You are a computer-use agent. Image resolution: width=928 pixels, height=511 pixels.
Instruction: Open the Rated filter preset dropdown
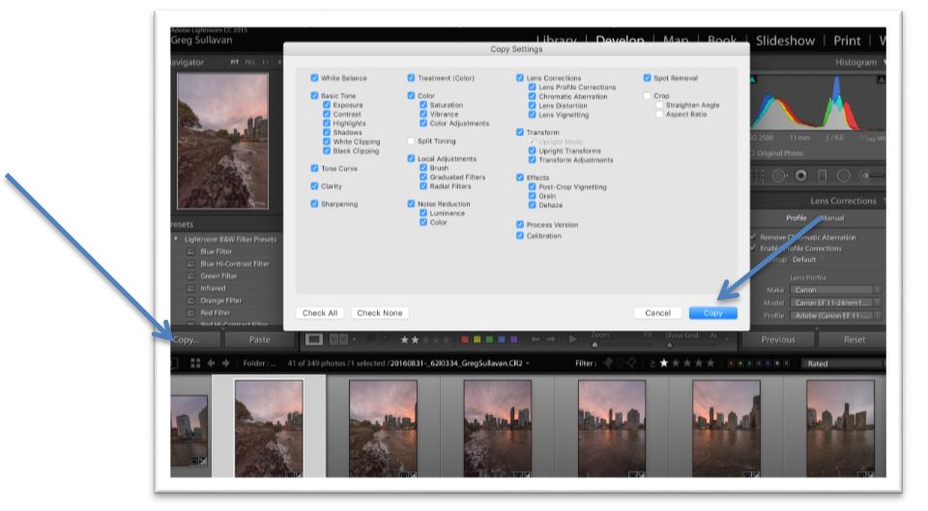click(x=843, y=364)
